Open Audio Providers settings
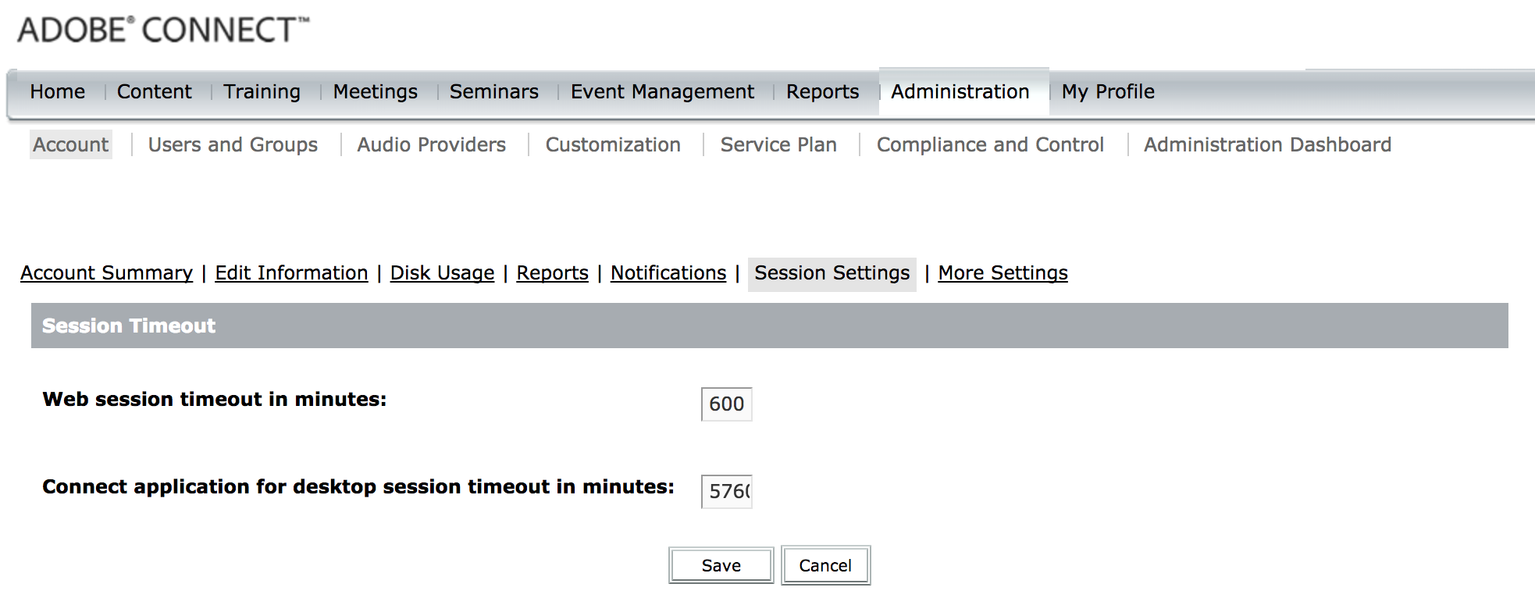Viewport: 1535px width, 598px height. [430, 144]
